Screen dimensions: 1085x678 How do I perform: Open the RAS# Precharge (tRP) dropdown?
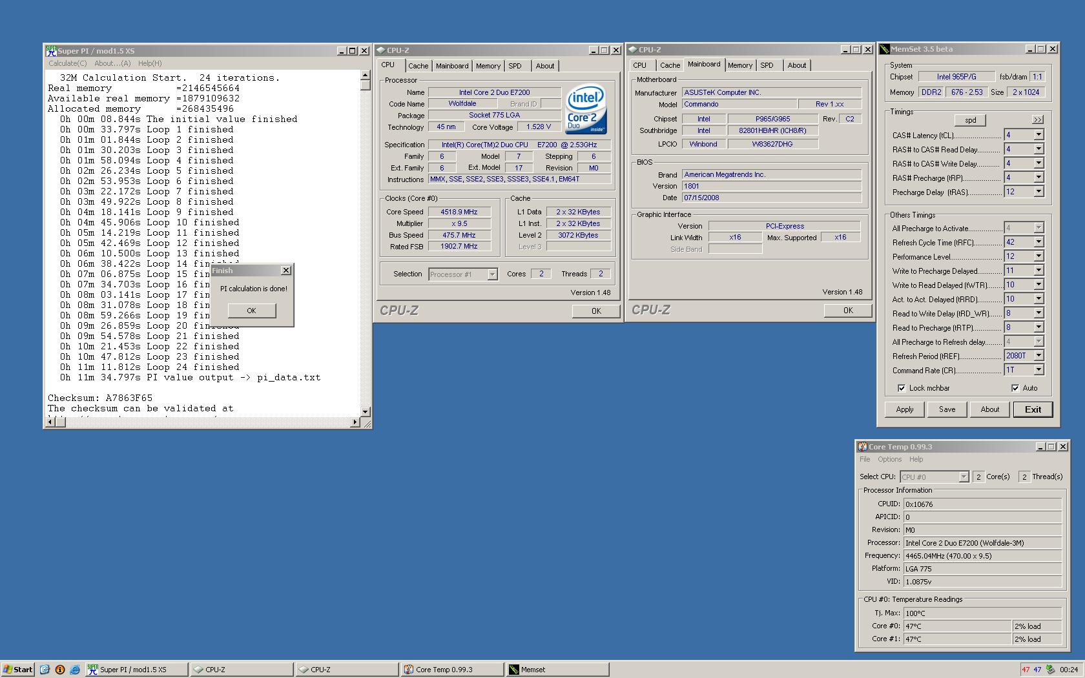pos(1038,178)
